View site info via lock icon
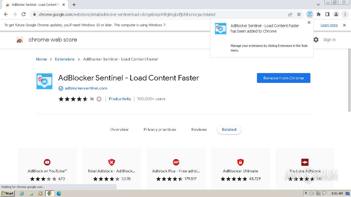Screen dimensions: 351x197 click(34, 15)
